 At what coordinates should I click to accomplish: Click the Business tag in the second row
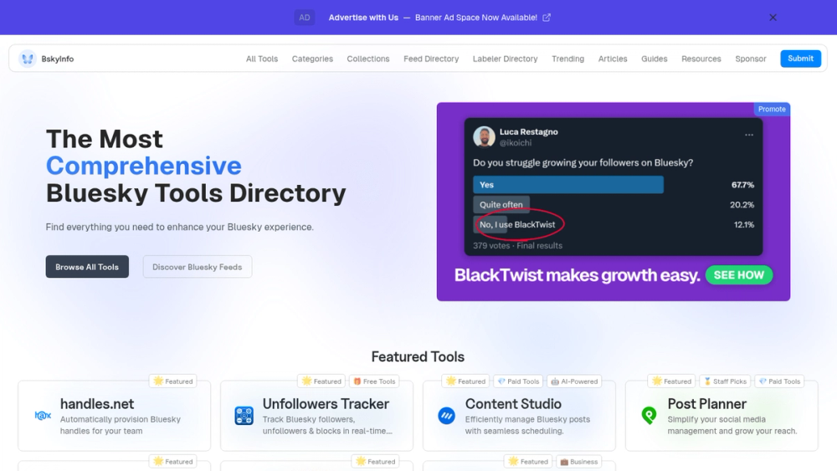click(x=578, y=462)
